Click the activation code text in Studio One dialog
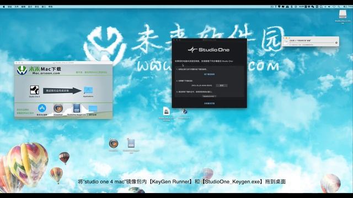Screen dimensions: 353x198 [202, 86]
